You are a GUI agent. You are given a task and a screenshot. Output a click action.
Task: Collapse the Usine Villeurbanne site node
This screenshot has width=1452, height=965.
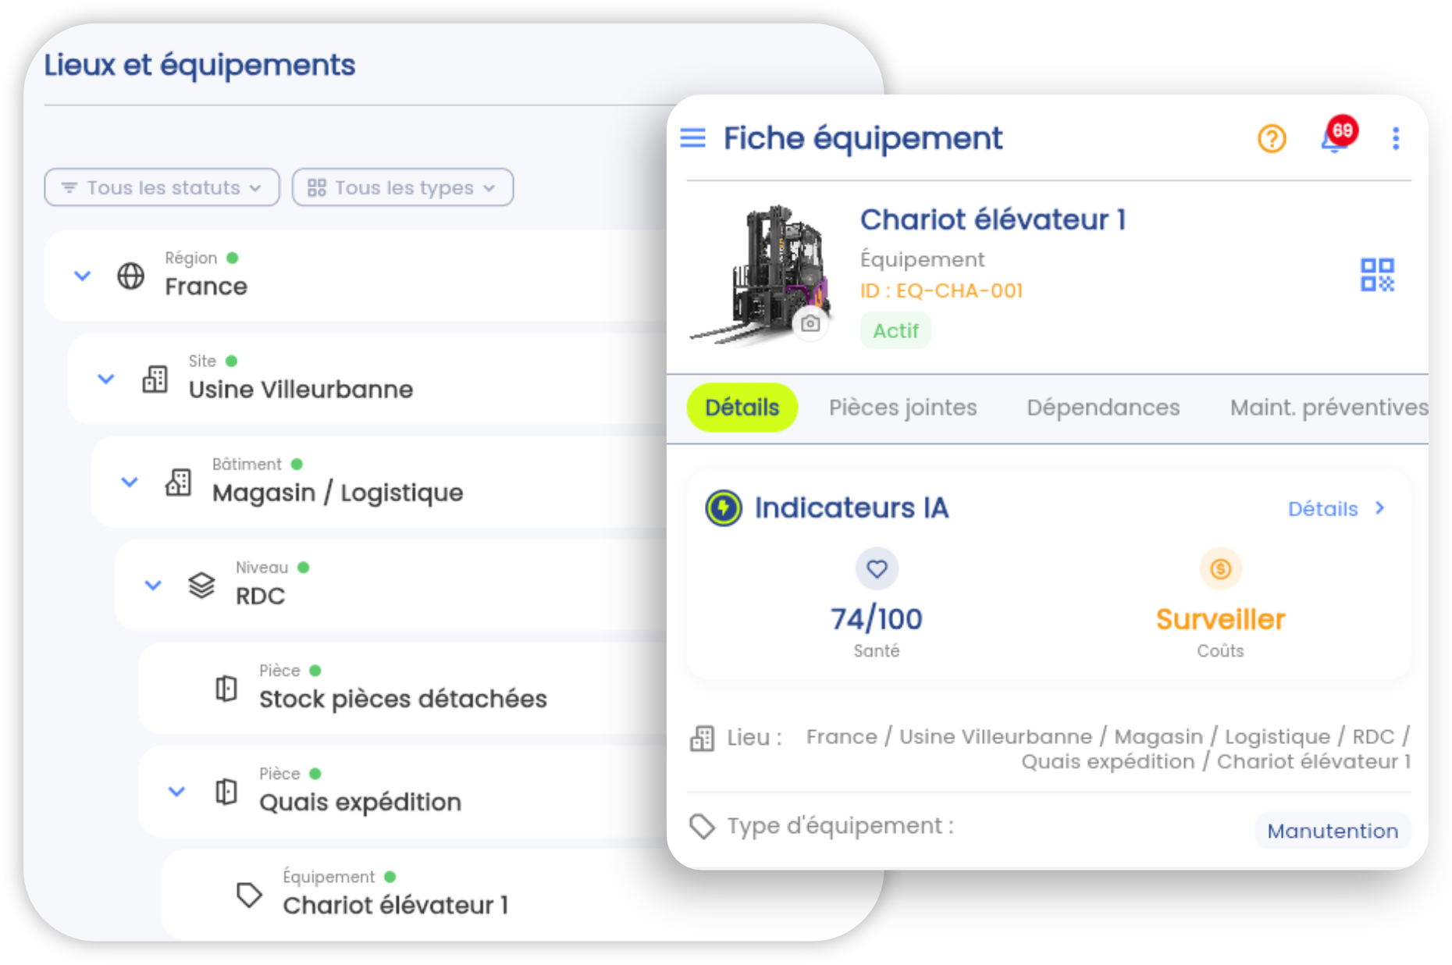pyautogui.click(x=105, y=379)
